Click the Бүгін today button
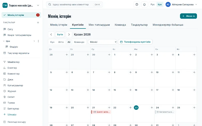 point(60,35)
